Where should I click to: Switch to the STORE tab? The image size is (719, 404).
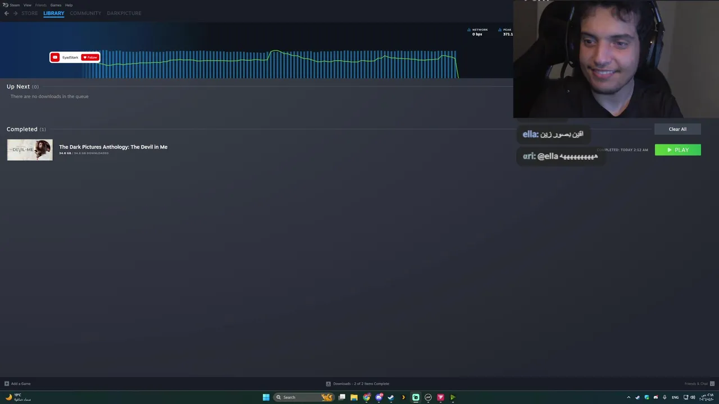[x=30, y=13]
